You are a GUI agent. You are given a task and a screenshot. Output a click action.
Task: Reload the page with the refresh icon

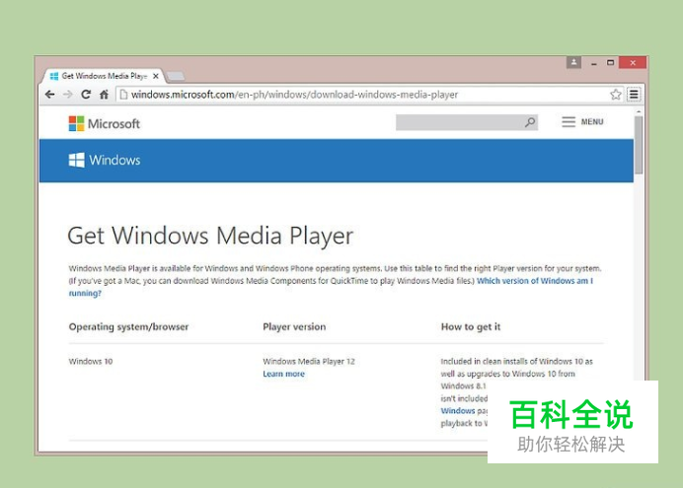tap(86, 95)
